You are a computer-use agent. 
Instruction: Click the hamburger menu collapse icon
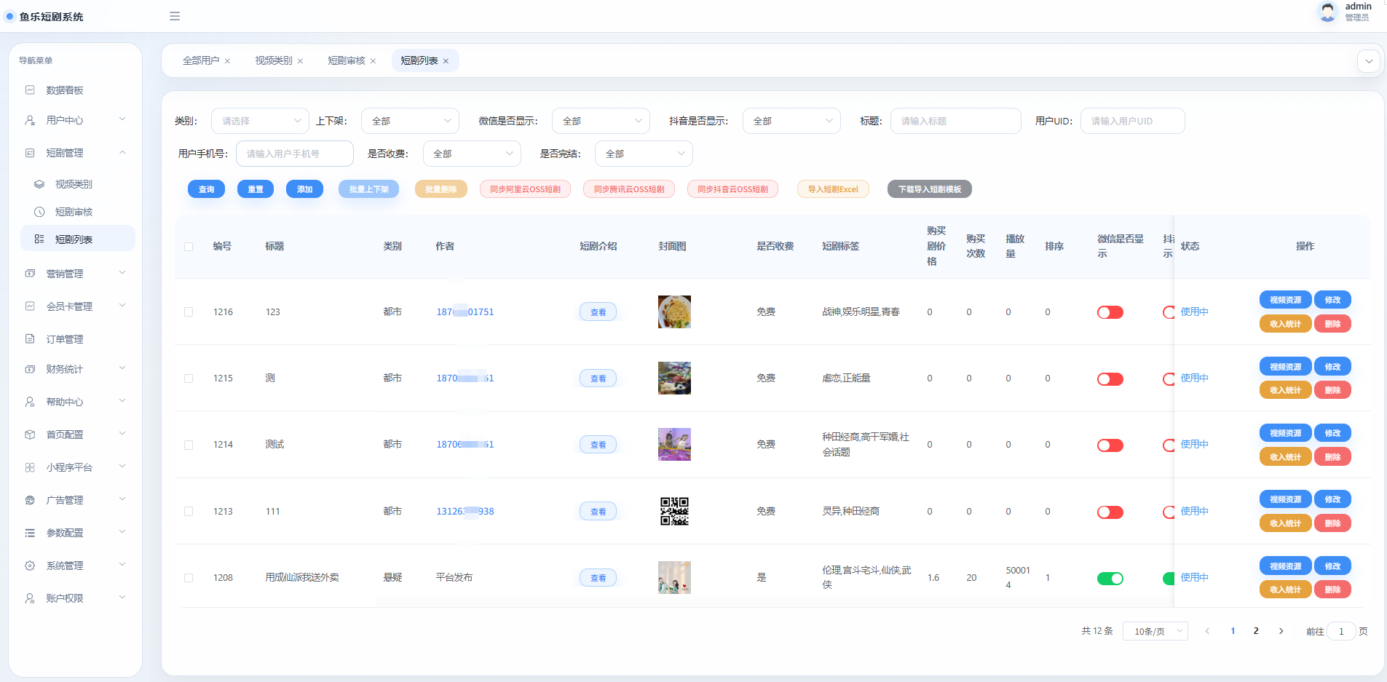[x=175, y=16]
